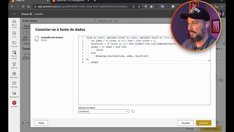Open the Métricas trophy icon
Image resolution: width=234 pixels, height=132 pixels.
click(14, 64)
